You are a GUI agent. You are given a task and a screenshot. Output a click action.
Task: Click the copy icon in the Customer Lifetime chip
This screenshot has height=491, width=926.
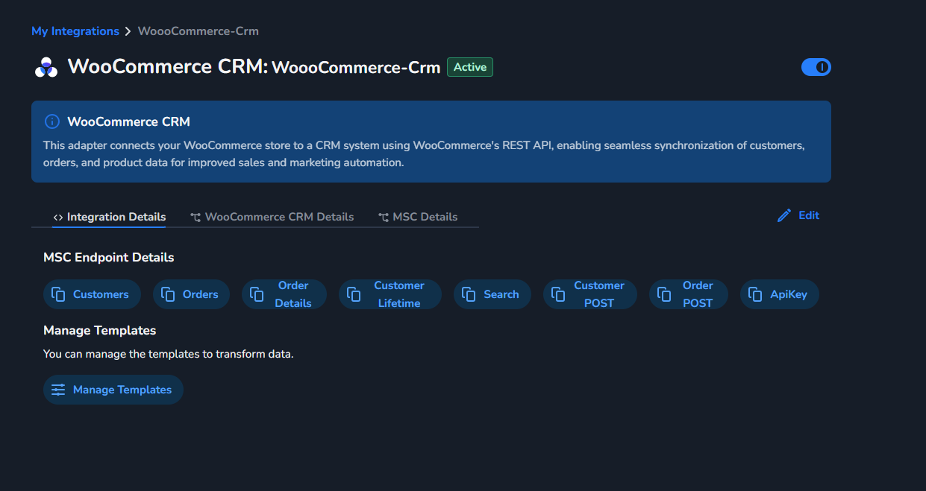tap(354, 294)
